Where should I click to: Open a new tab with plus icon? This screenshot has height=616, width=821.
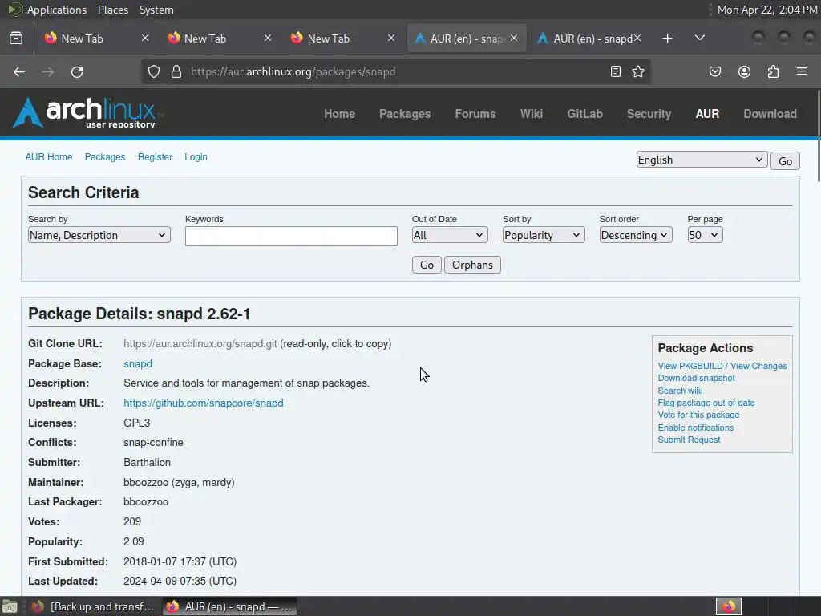click(x=667, y=38)
